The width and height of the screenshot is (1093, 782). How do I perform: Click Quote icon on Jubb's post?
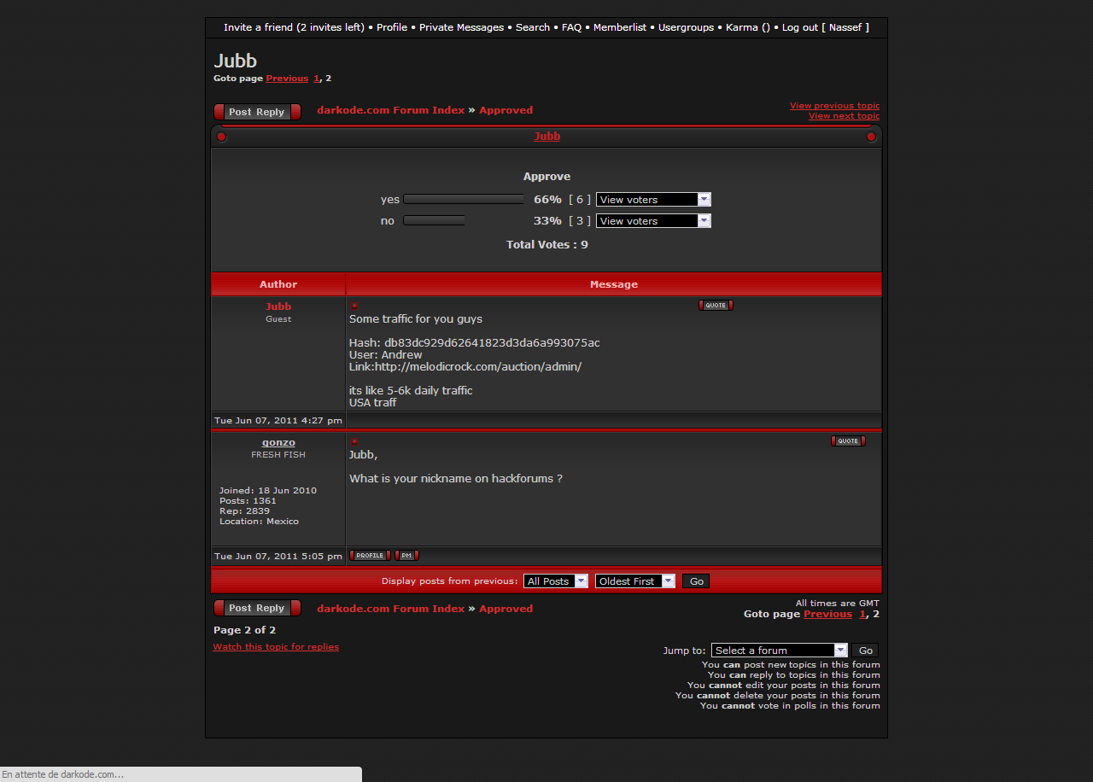[x=716, y=306]
